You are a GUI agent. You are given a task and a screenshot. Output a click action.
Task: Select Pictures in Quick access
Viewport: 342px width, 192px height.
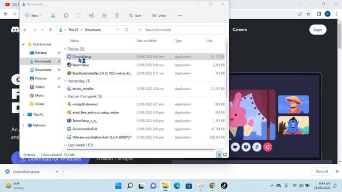pos(41,78)
